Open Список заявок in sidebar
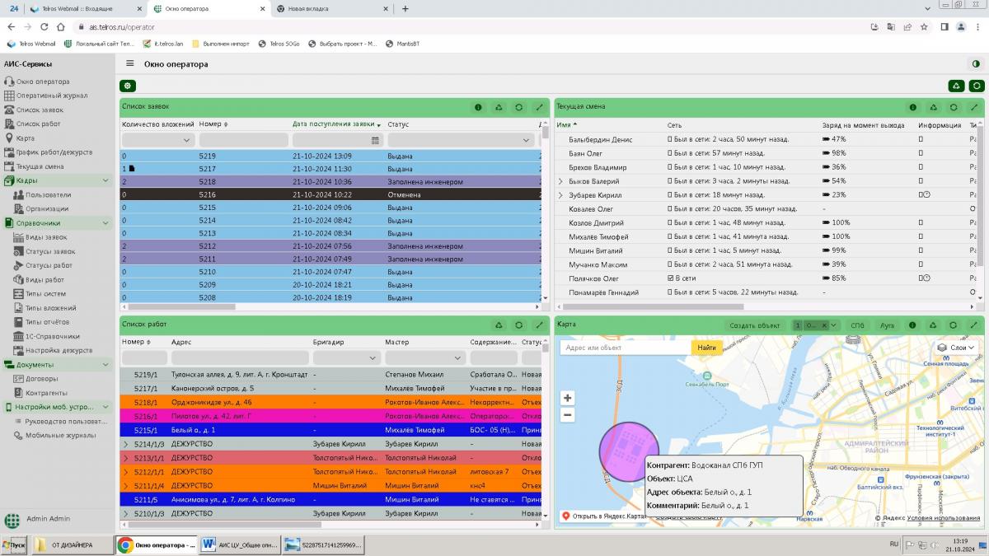The image size is (989, 556). pos(40,110)
